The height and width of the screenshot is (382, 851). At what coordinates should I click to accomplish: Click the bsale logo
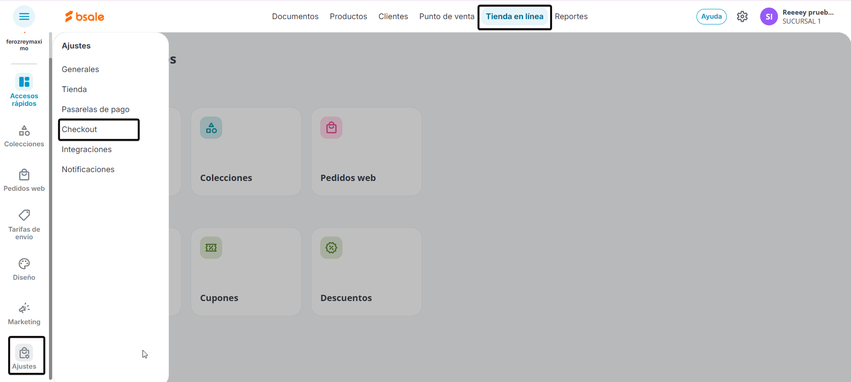pos(85,16)
